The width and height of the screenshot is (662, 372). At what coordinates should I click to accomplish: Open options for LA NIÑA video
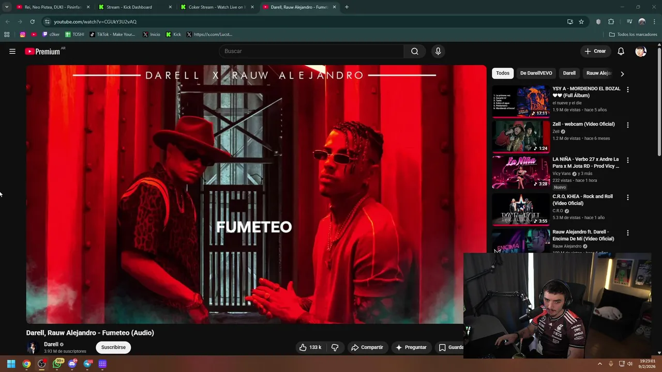(628, 160)
